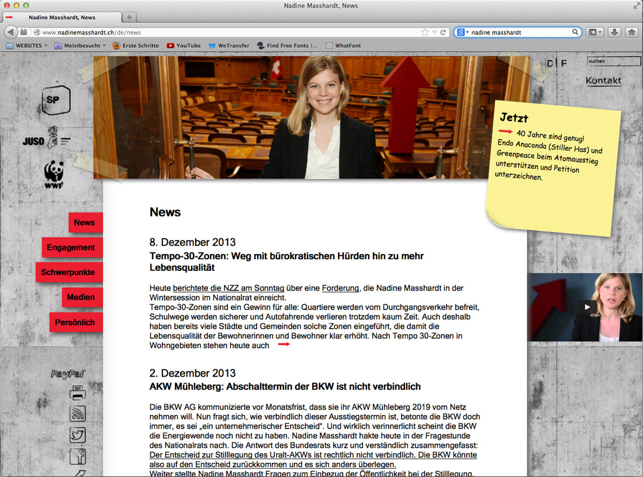
Task: Open the Facebook icon link
Action: pos(78,456)
